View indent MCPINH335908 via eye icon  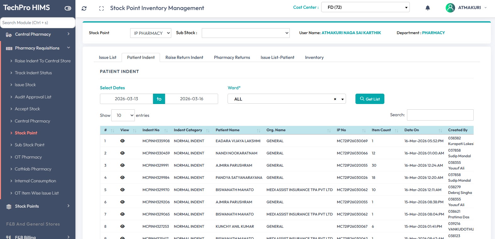click(x=122, y=141)
